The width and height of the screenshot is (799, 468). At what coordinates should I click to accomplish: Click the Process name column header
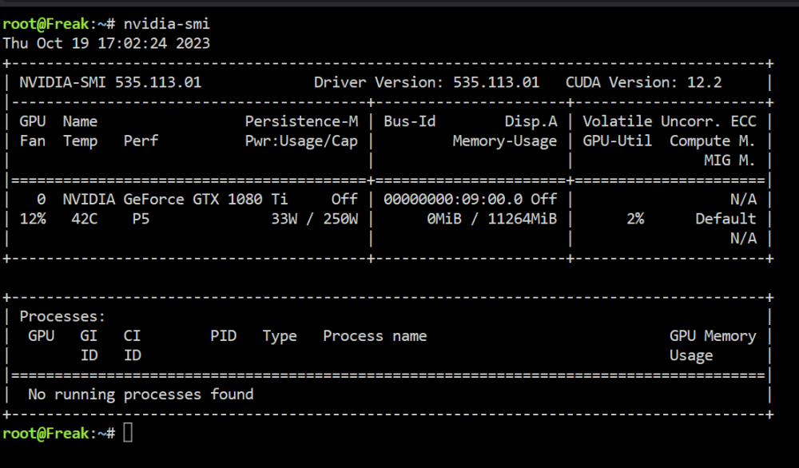coord(375,336)
